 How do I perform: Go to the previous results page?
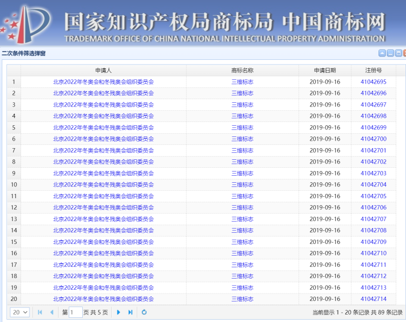[x=52, y=312]
